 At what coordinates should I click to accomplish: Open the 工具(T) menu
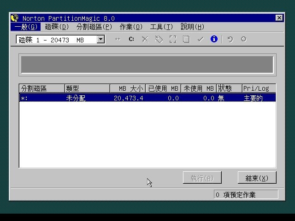tap(161, 27)
